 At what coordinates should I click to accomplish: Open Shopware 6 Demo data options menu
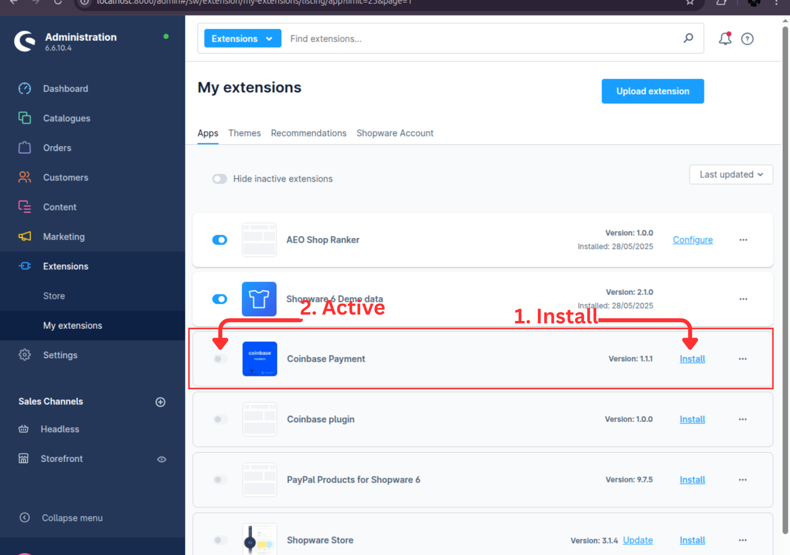(x=743, y=299)
